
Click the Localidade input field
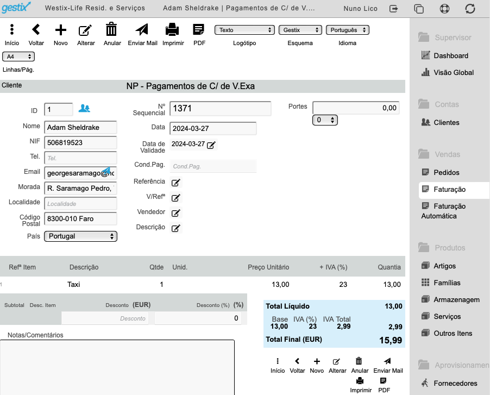click(x=80, y=204)
